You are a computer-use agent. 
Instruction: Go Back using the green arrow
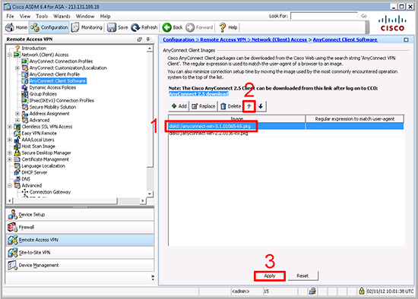pyautogui.click(x=167, y=27)
